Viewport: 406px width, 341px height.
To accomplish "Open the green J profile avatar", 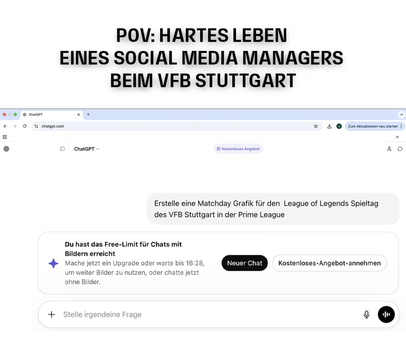I will [339, 126].
